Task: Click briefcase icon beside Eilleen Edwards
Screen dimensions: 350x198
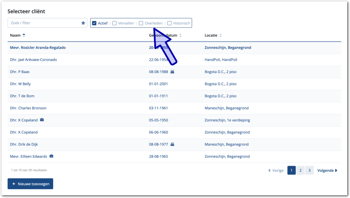Action: click(x=51, y=157)
